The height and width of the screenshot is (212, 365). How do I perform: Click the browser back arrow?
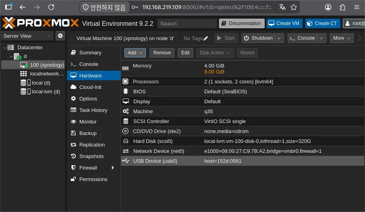point(23,7)
